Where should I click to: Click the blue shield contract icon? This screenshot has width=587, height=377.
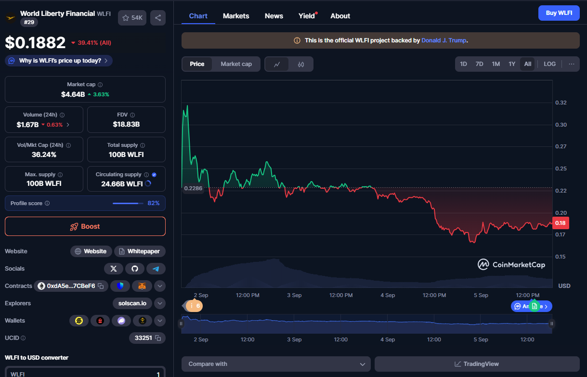[x=120, y=286]
